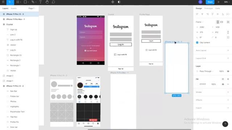Viewport: 232px width, 130px height.
Task: Select the Placeholder Text layer
Action: pos(19,112)
